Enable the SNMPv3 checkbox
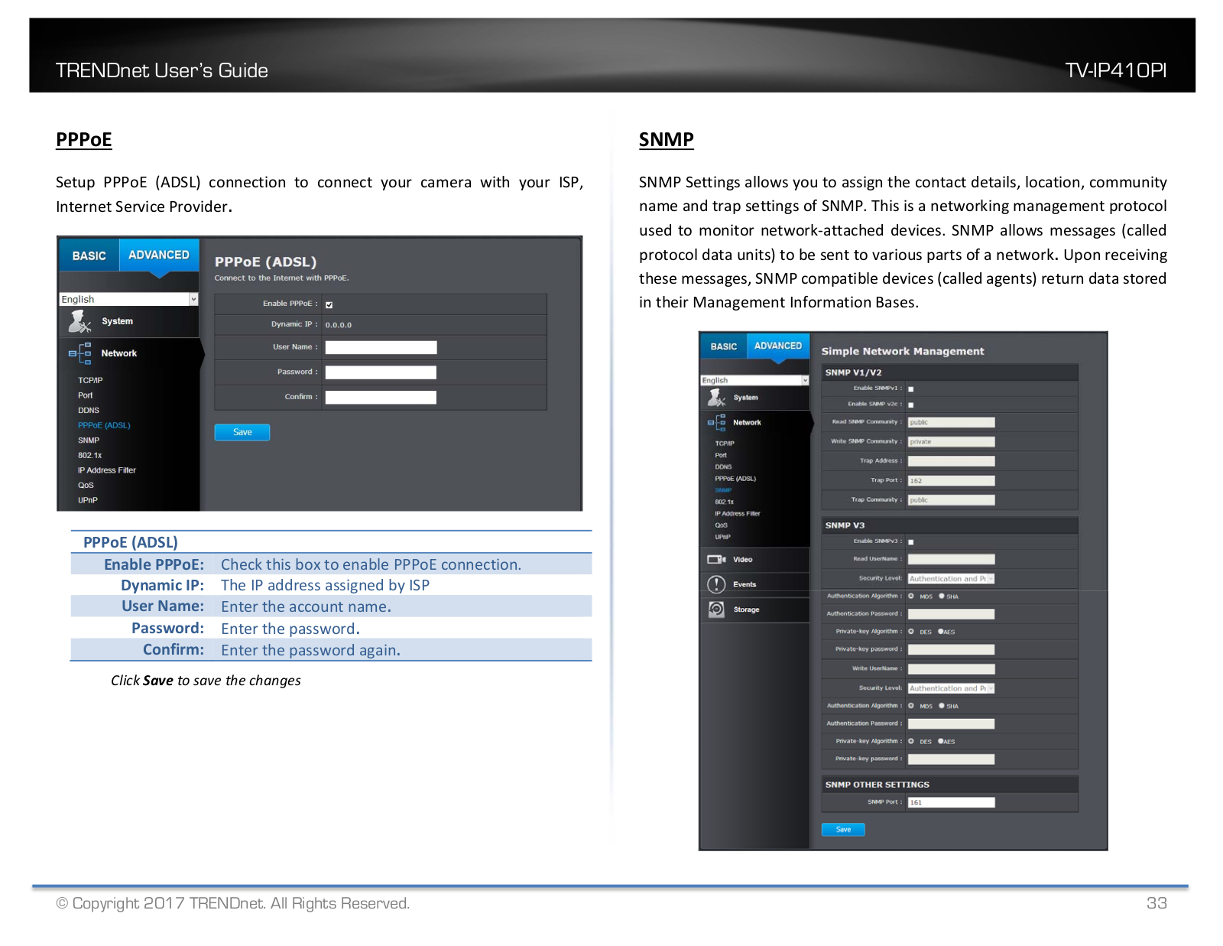The height and width of the screenshot is (946, 1223). (x=911, y=542)
